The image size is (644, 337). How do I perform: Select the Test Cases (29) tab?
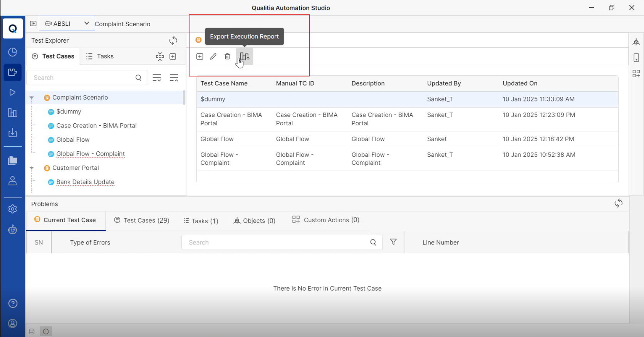pos(142,221)
